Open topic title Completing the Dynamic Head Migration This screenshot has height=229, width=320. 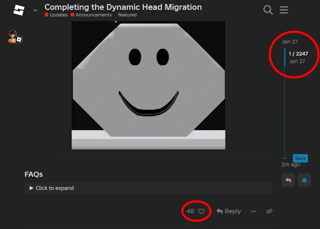123,7
